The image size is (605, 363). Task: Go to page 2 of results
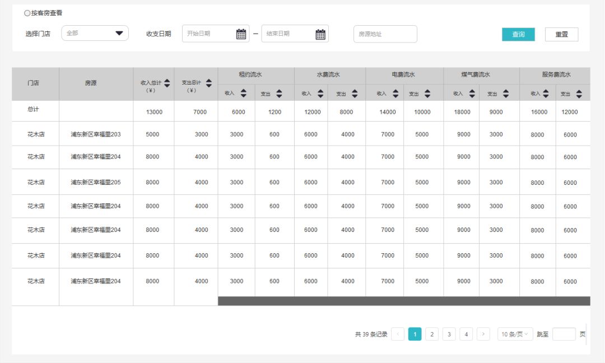(x=431, y=334)
